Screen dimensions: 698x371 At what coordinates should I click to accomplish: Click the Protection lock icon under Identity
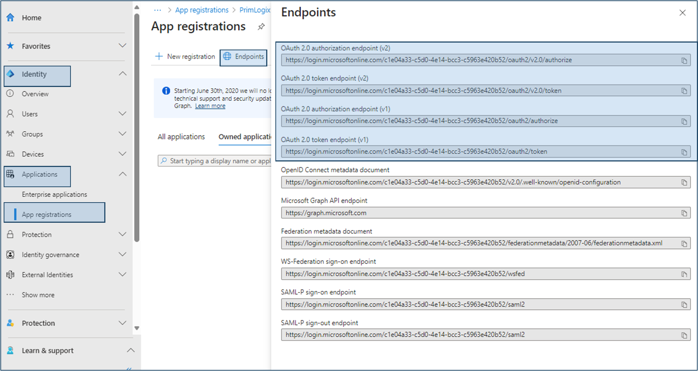(10, 234)
